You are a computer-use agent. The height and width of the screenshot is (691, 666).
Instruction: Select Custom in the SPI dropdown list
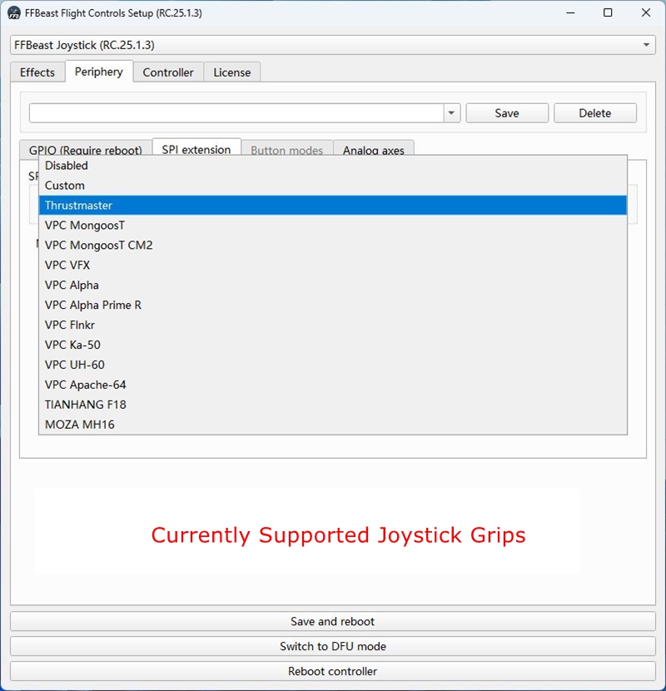click(65, 186)
